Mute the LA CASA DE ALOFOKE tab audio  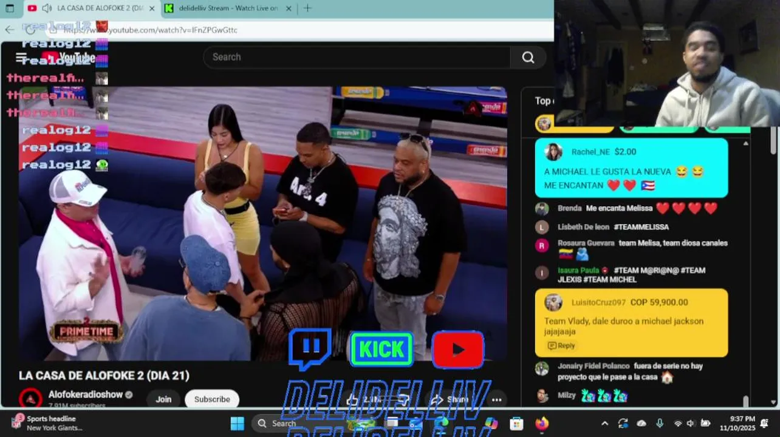(x=46, y=8)
